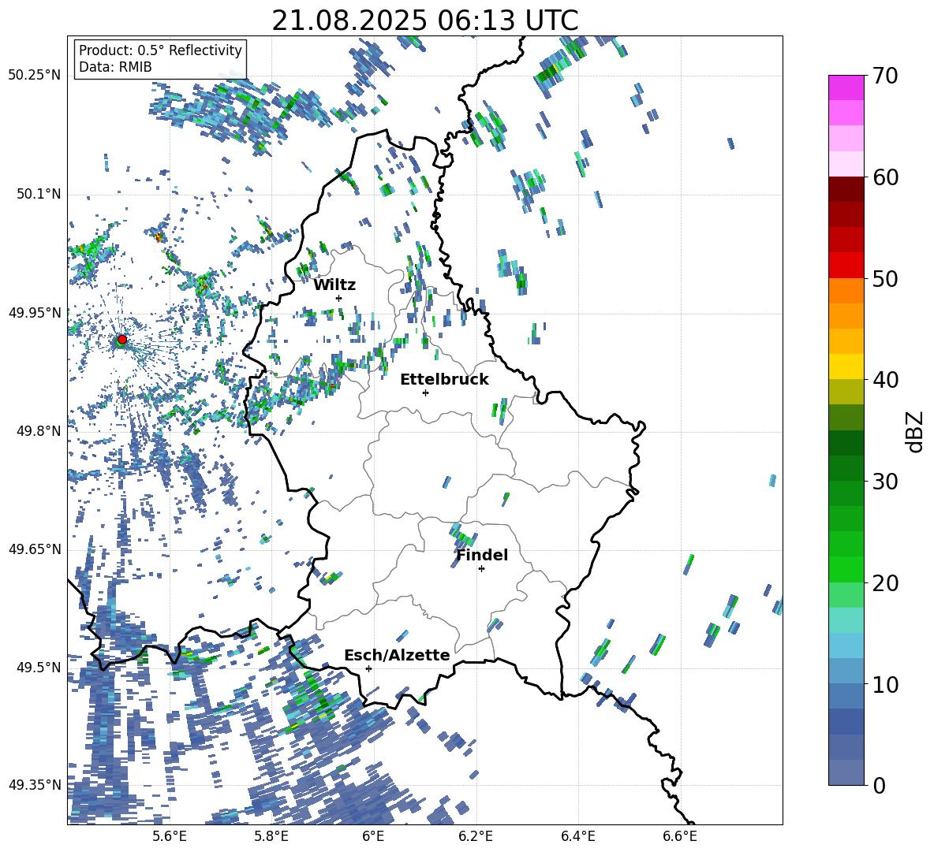Screen dimensions: 934x852
Task: Click the 49.8°N latitude label
Action: point(38,431)
